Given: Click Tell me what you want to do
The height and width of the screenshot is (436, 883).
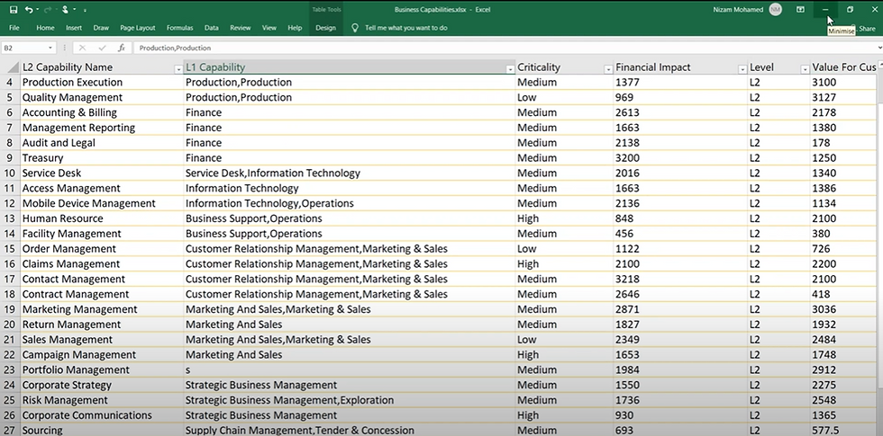Looking at the screenshot, I should click(x=406, y=28).
